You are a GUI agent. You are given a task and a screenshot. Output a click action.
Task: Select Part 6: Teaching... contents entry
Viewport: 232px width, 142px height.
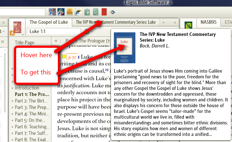coord(32,127)
